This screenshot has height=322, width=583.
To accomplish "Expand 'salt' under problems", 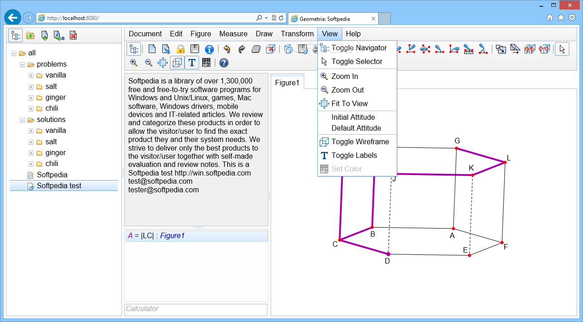I will [31, 87].
